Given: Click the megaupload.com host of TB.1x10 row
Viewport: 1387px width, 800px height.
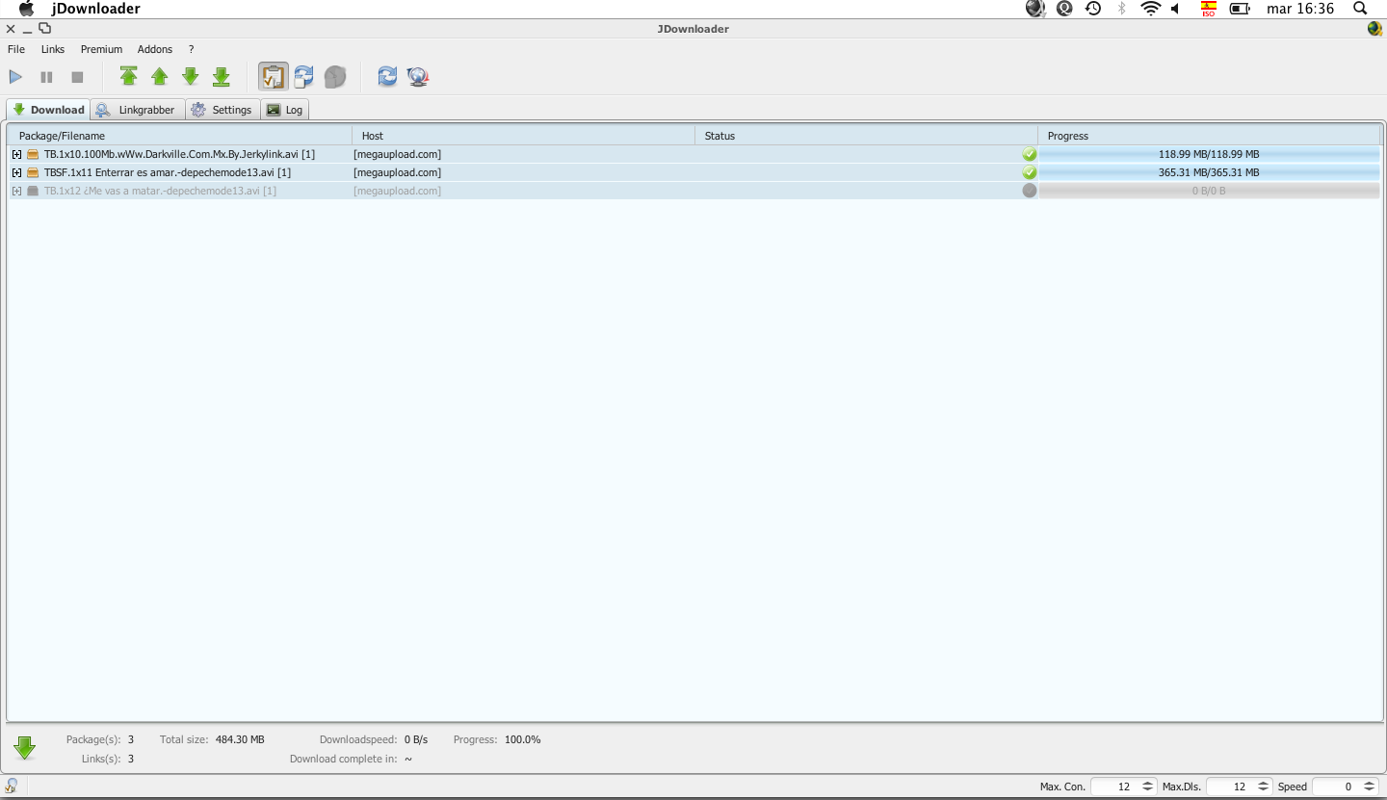Looking at the screenshot, I should coord(398,154).
